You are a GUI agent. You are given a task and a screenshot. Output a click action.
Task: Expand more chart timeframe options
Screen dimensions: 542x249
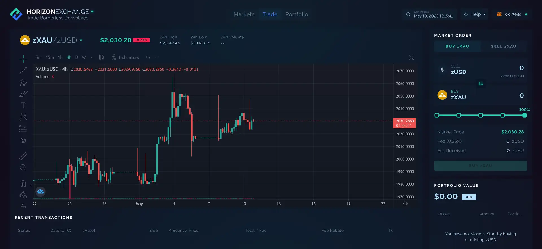91,57
